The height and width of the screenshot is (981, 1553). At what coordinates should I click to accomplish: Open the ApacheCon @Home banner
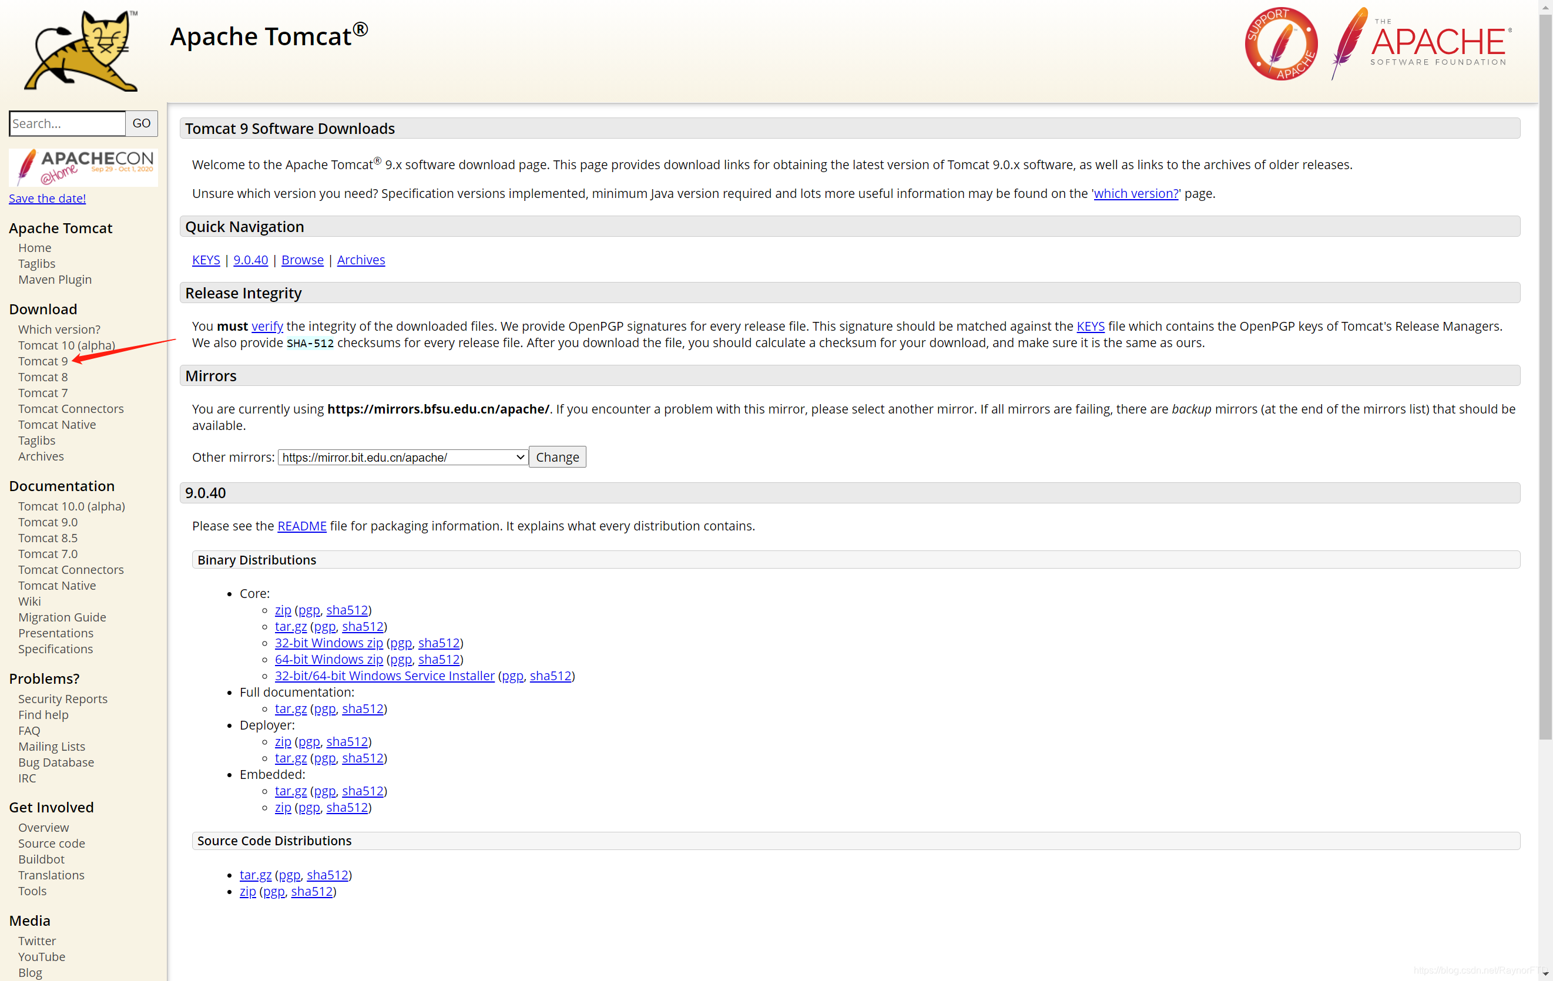pyautogui.click(x=83, y=167)
